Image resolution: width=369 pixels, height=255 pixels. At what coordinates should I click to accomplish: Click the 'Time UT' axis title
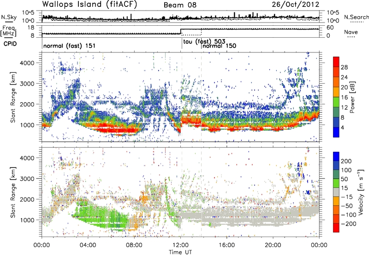click(180, 252)
